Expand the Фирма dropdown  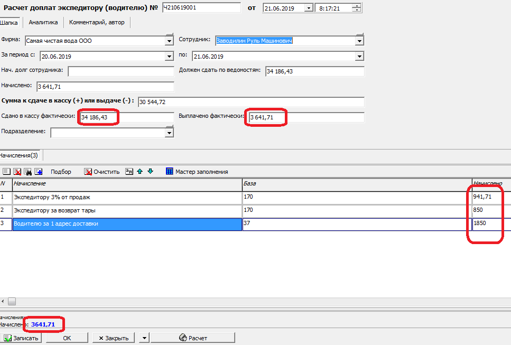point(169,41)
